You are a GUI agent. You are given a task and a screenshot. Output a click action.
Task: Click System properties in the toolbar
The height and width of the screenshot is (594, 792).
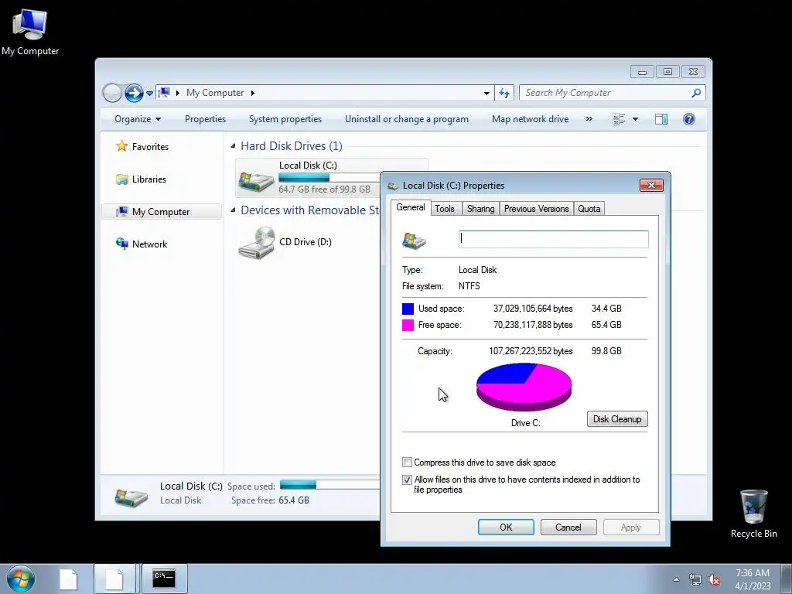tap(285, 119)
